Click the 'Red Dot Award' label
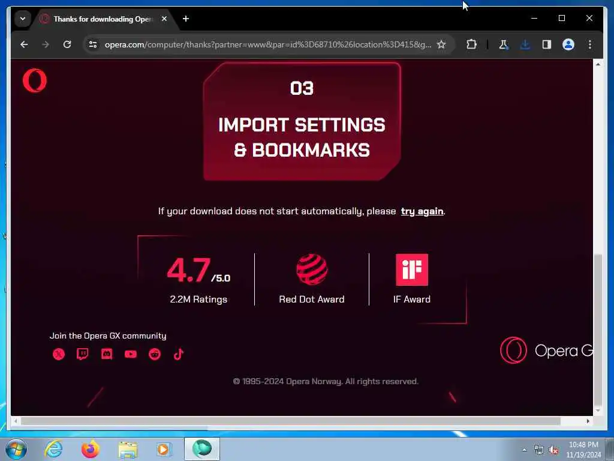The height and width of the screenshot is (461, 614). click(312, 300)
